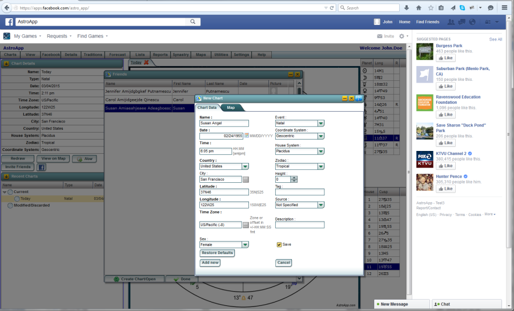Viewport: 514px width, 311px height.
Task: Toggle the Save checkbox
Action: click(279, 245)
